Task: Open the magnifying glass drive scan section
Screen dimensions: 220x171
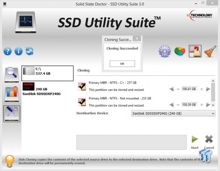Action: pyautogui.click(x=11, y=75)
